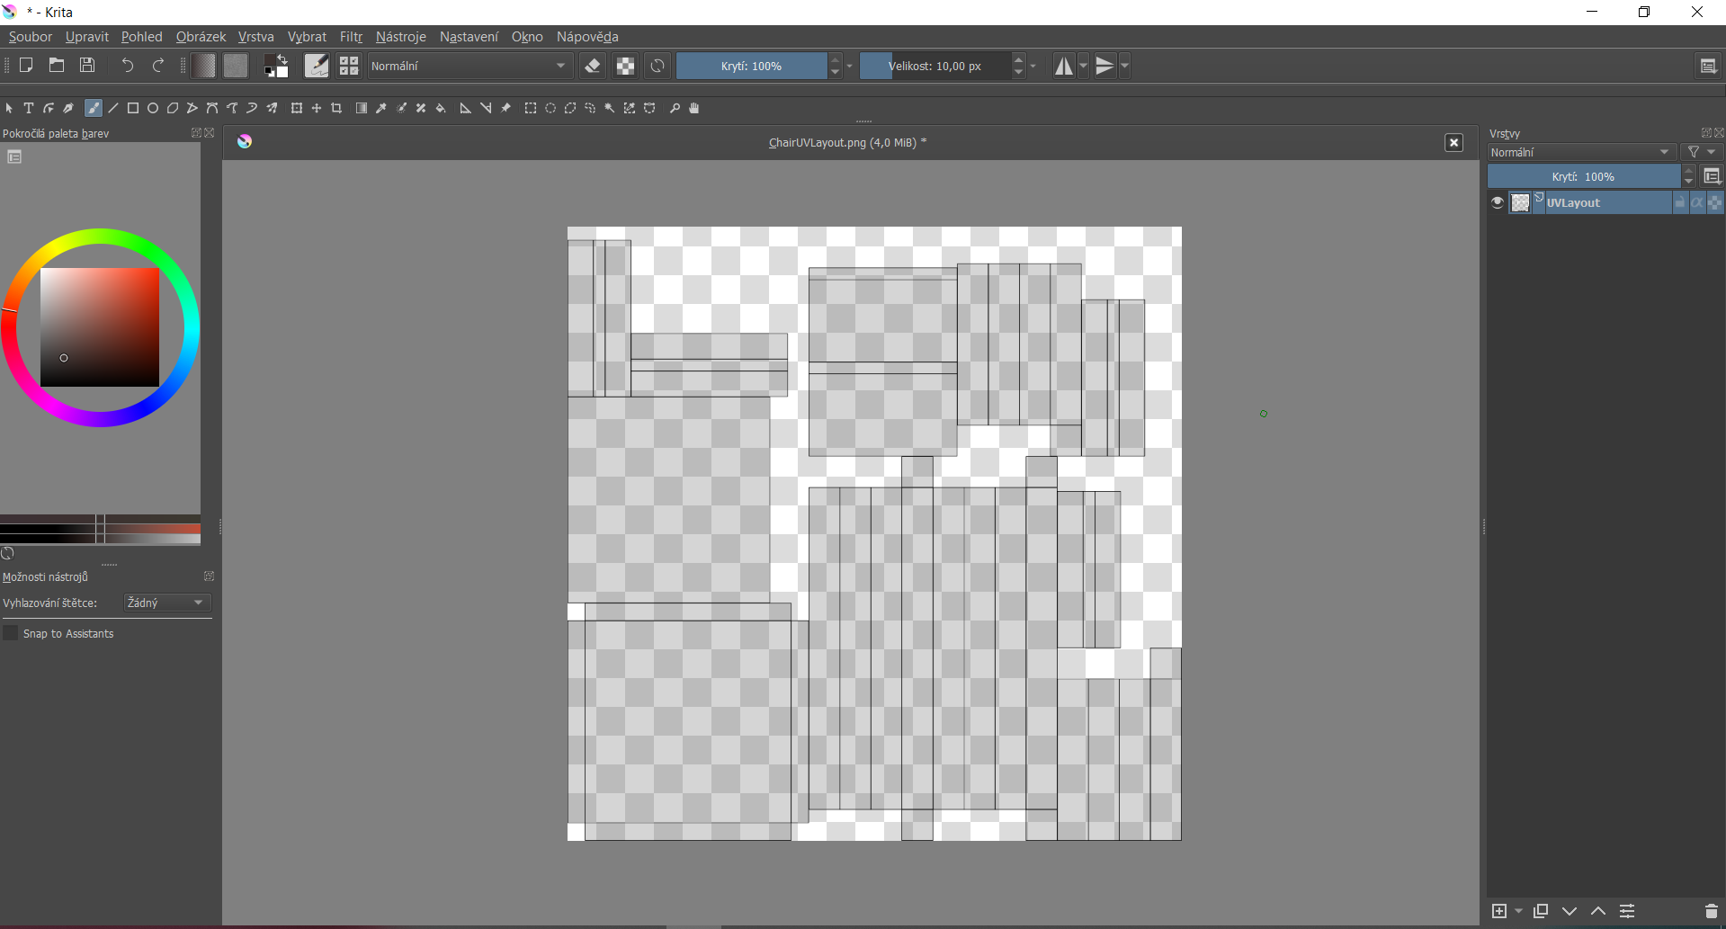The height and width of the screenshot is (929, 1726).
Task: Select the Freehand Brush tool
Action: 93,108
